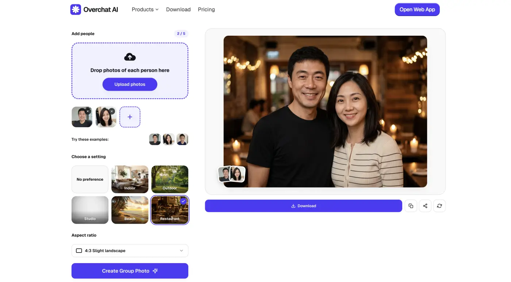Open the man's uploaded photo thumbnail
The image size is (511, 282).
click(82, 117)
